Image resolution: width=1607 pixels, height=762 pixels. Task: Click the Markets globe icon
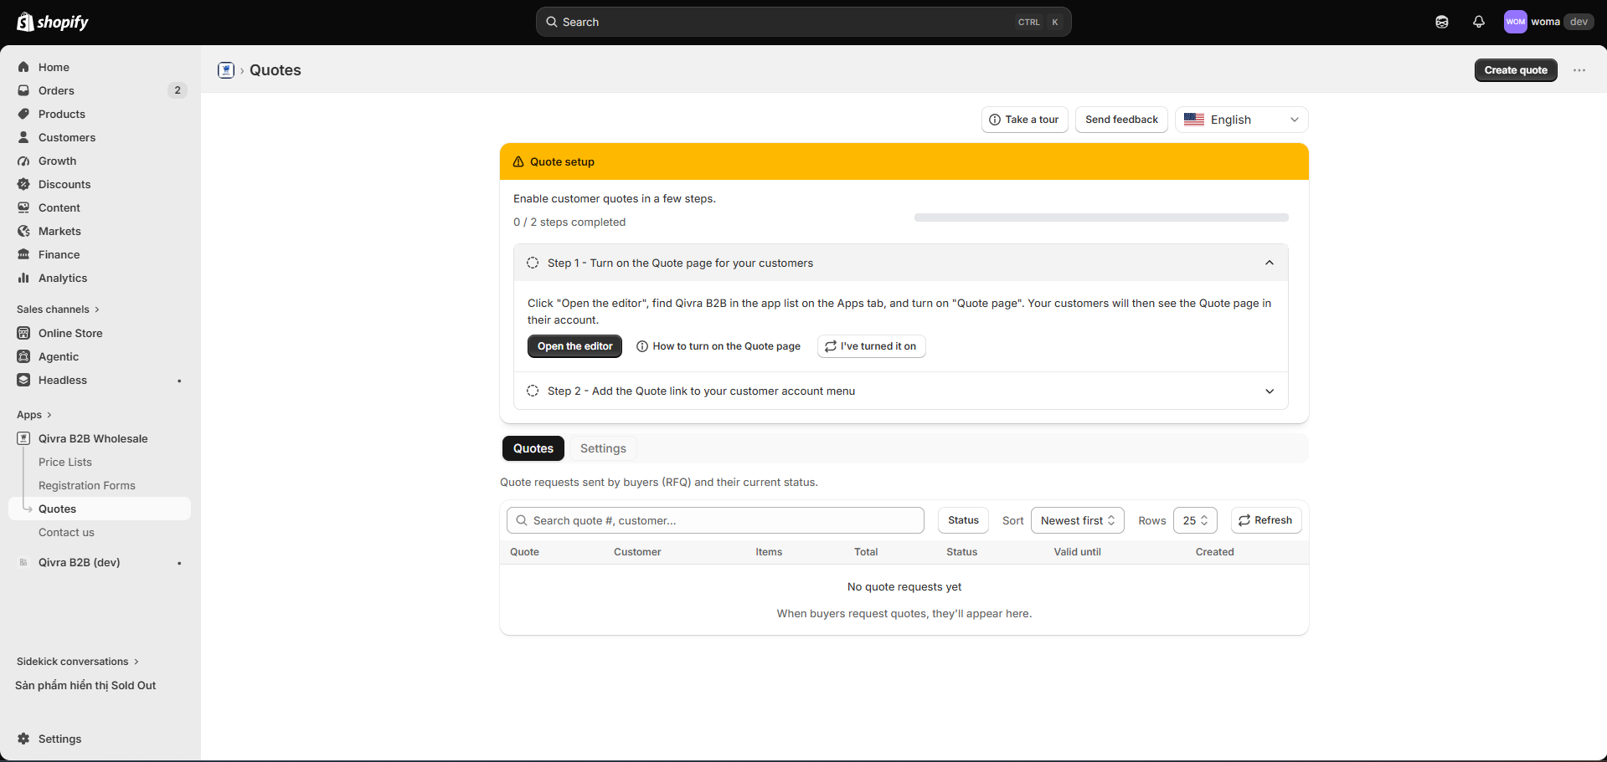click(23, 231)
